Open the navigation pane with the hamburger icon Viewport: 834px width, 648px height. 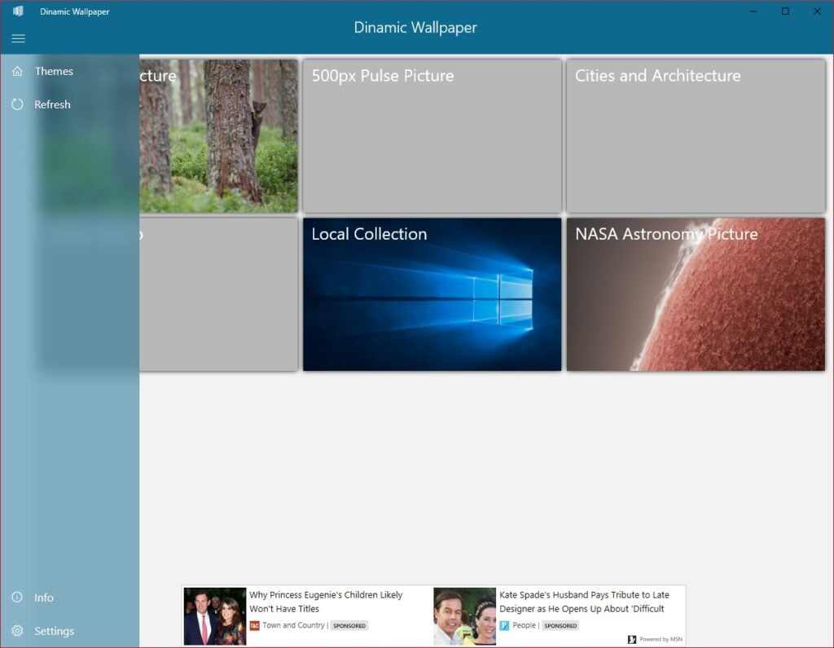pyautogui.click(x=18, y=37)
